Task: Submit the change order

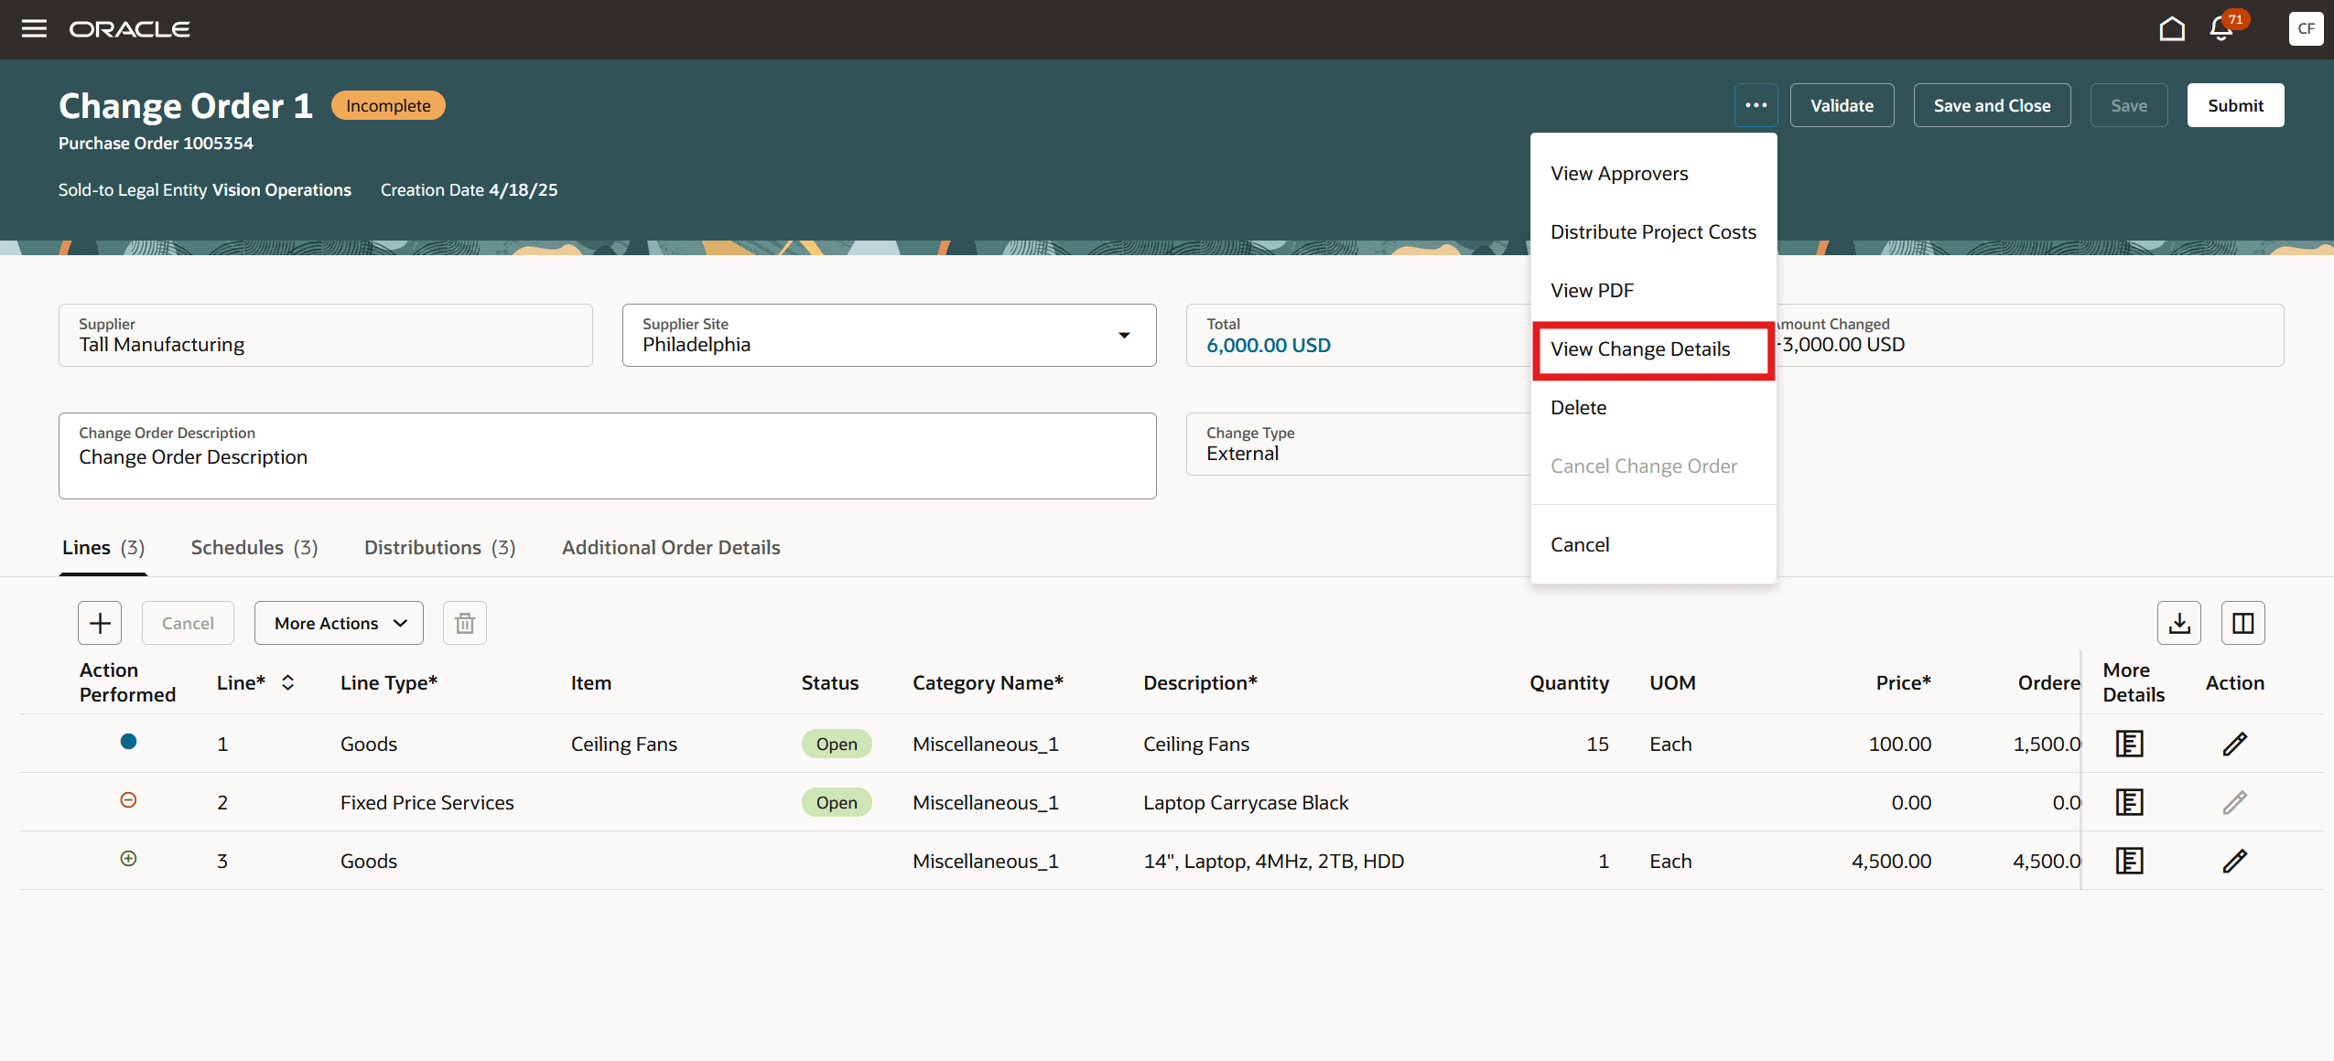Action: click(x=2233, y=104)
